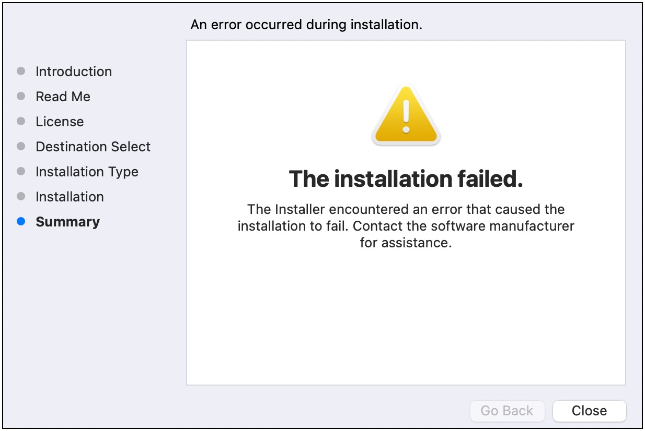
Task: Click the gray dot beside Introduction
Action: point(21,71)
